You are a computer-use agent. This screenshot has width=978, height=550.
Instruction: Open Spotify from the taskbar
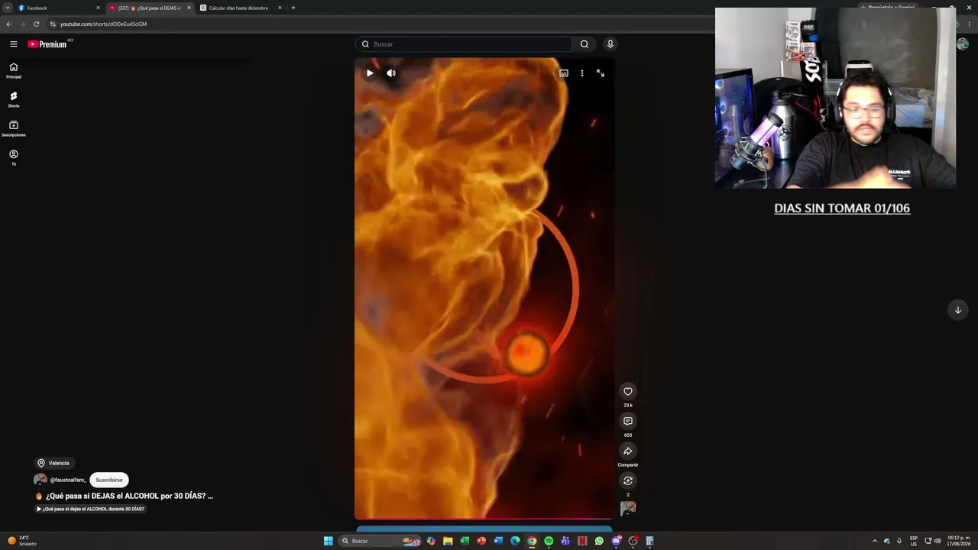point(549,541)
